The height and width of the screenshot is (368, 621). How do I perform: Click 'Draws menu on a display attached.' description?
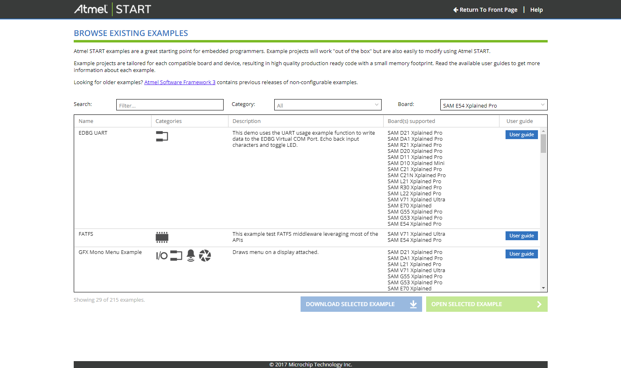275,252
